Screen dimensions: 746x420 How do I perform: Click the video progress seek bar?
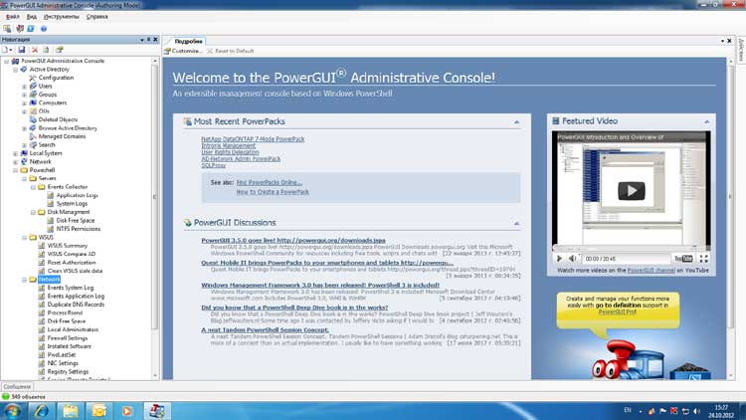[x=631, y=248]
